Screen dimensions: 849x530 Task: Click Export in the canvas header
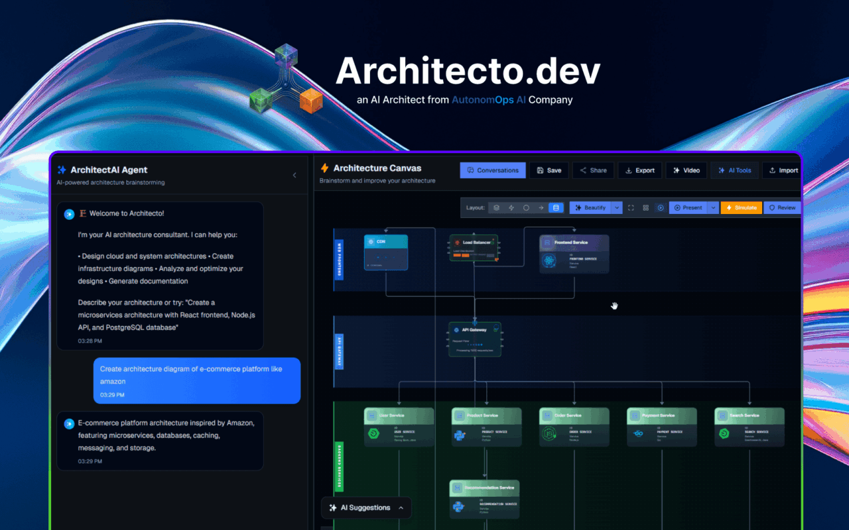click(x=640, y=170)
